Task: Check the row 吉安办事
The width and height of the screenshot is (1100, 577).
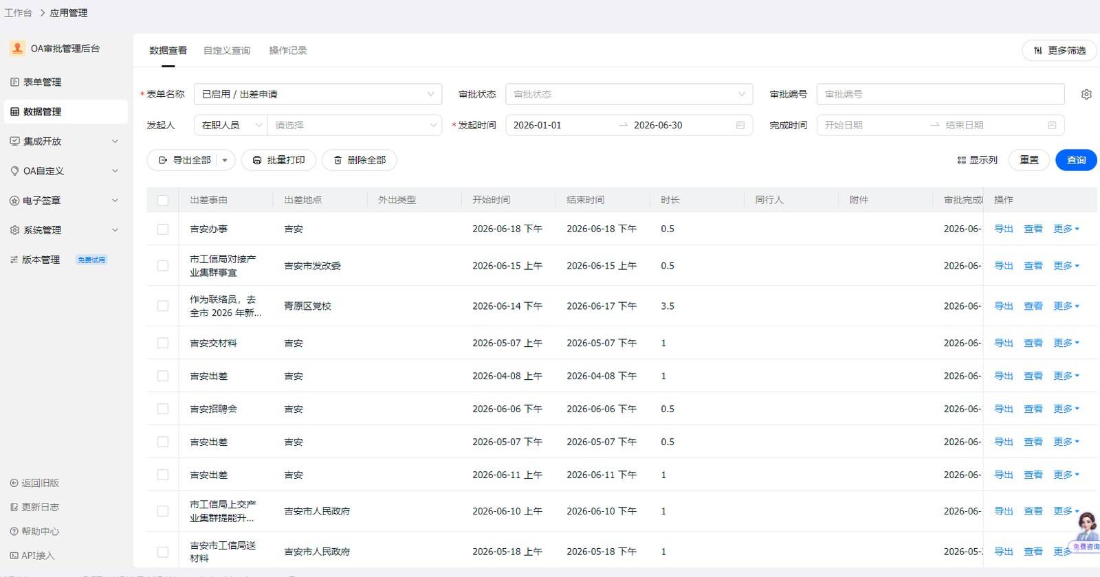Action: [163, 229]
